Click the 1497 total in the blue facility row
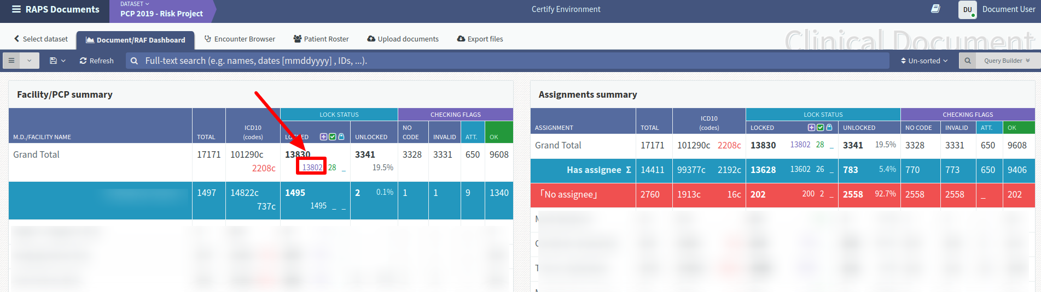This screenshot has width=1041, height=292. [x=207, y=193]
